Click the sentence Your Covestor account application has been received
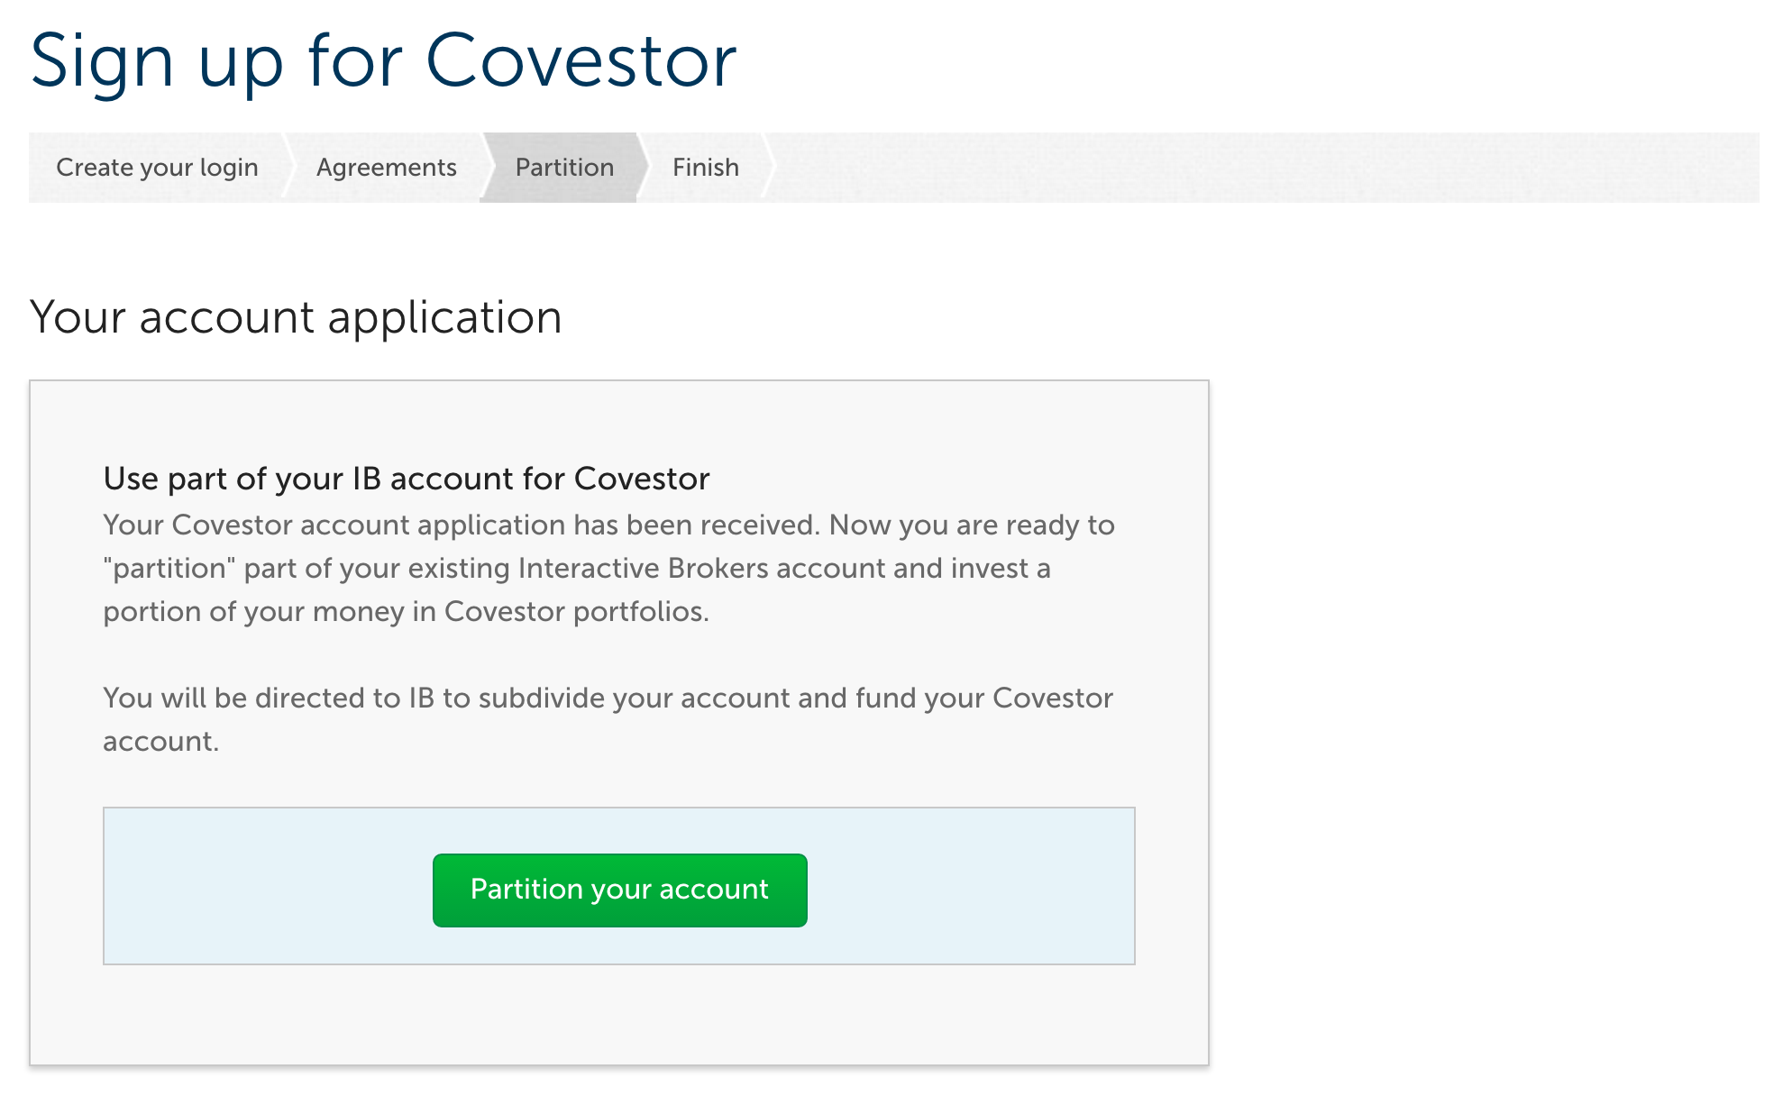Viewport: 1783px width, 1105px height. 462,525
